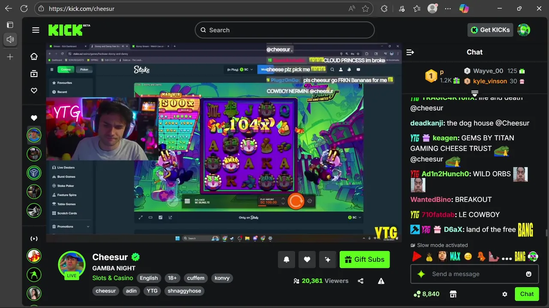This screenshot has width=549, height=308.
Task: Collapse the chat panel with the arrow icon
Action: 410,52
